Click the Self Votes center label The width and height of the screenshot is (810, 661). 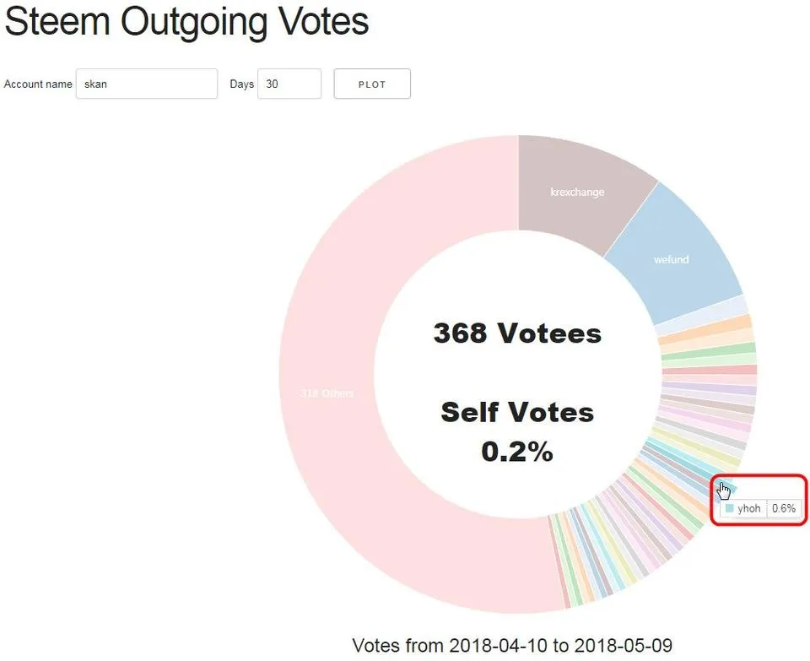point(517,413)
